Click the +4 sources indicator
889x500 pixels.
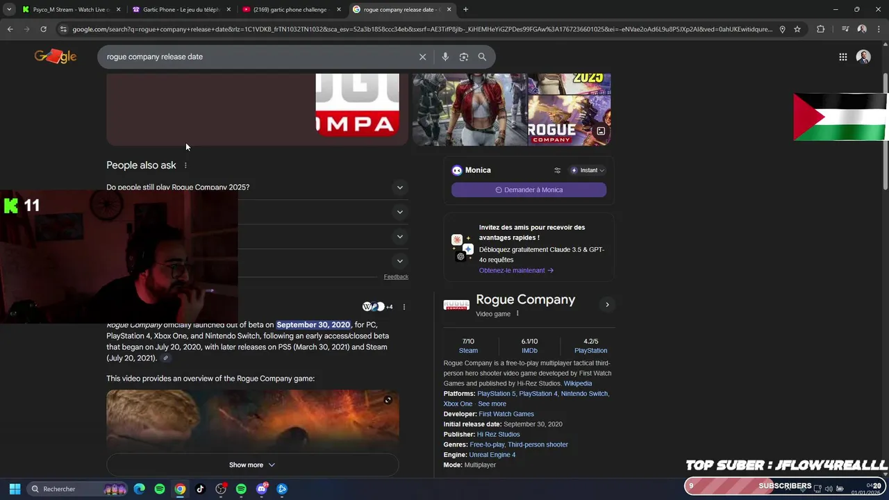(x=389, y=307)
